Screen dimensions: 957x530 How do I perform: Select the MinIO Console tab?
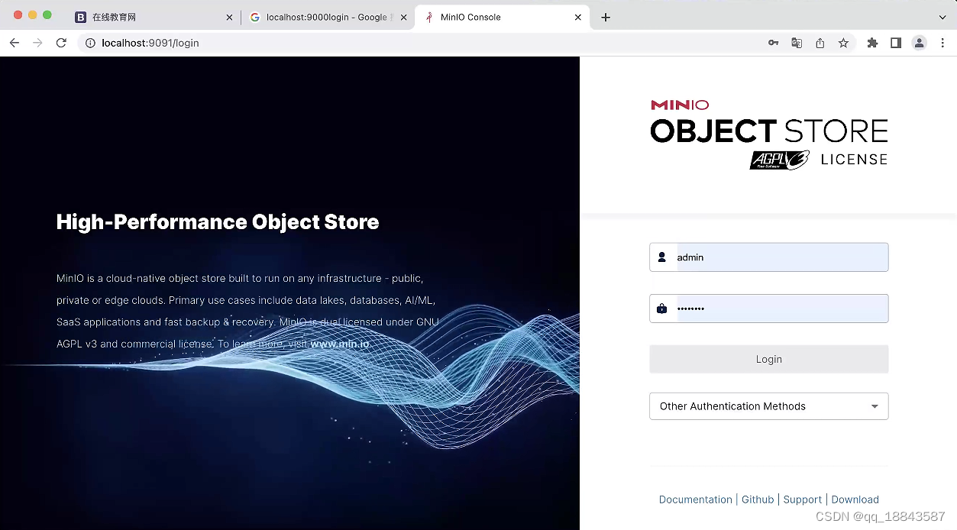[502, 17]
